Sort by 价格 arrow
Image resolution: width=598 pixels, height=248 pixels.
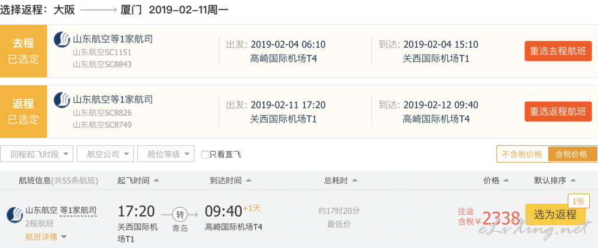click(x=506, y=180)
